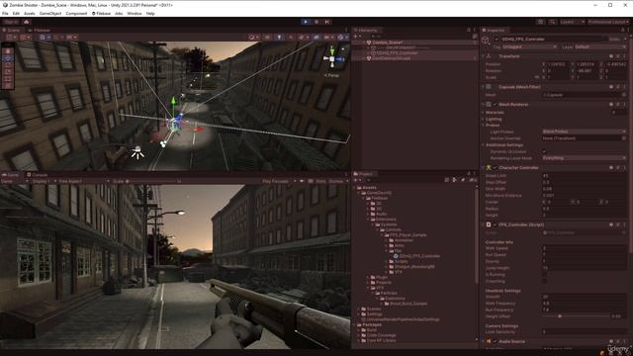The height and width of the screenshot is (356, 633).
Task: Lock the Inspector panel
Action: 622,30
